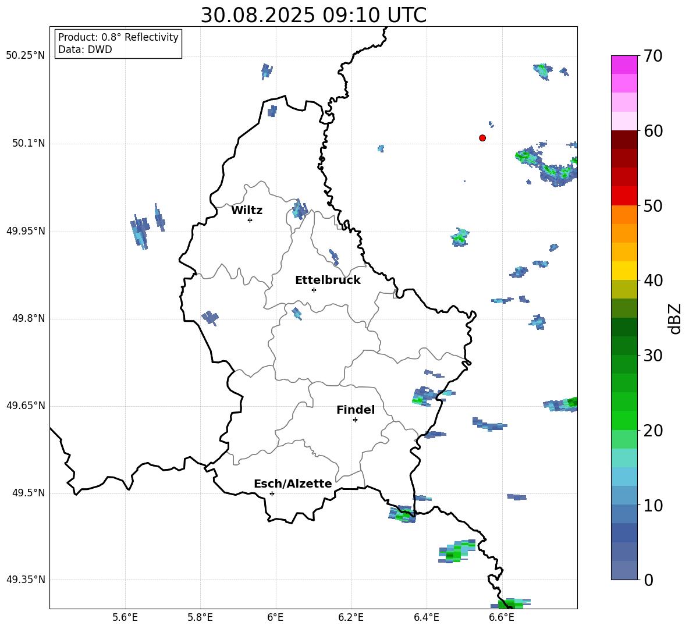Pick the magenta swatch at colorbar top
The height and width of the screenshot is (629, 689).
click(x=624, y=65)
